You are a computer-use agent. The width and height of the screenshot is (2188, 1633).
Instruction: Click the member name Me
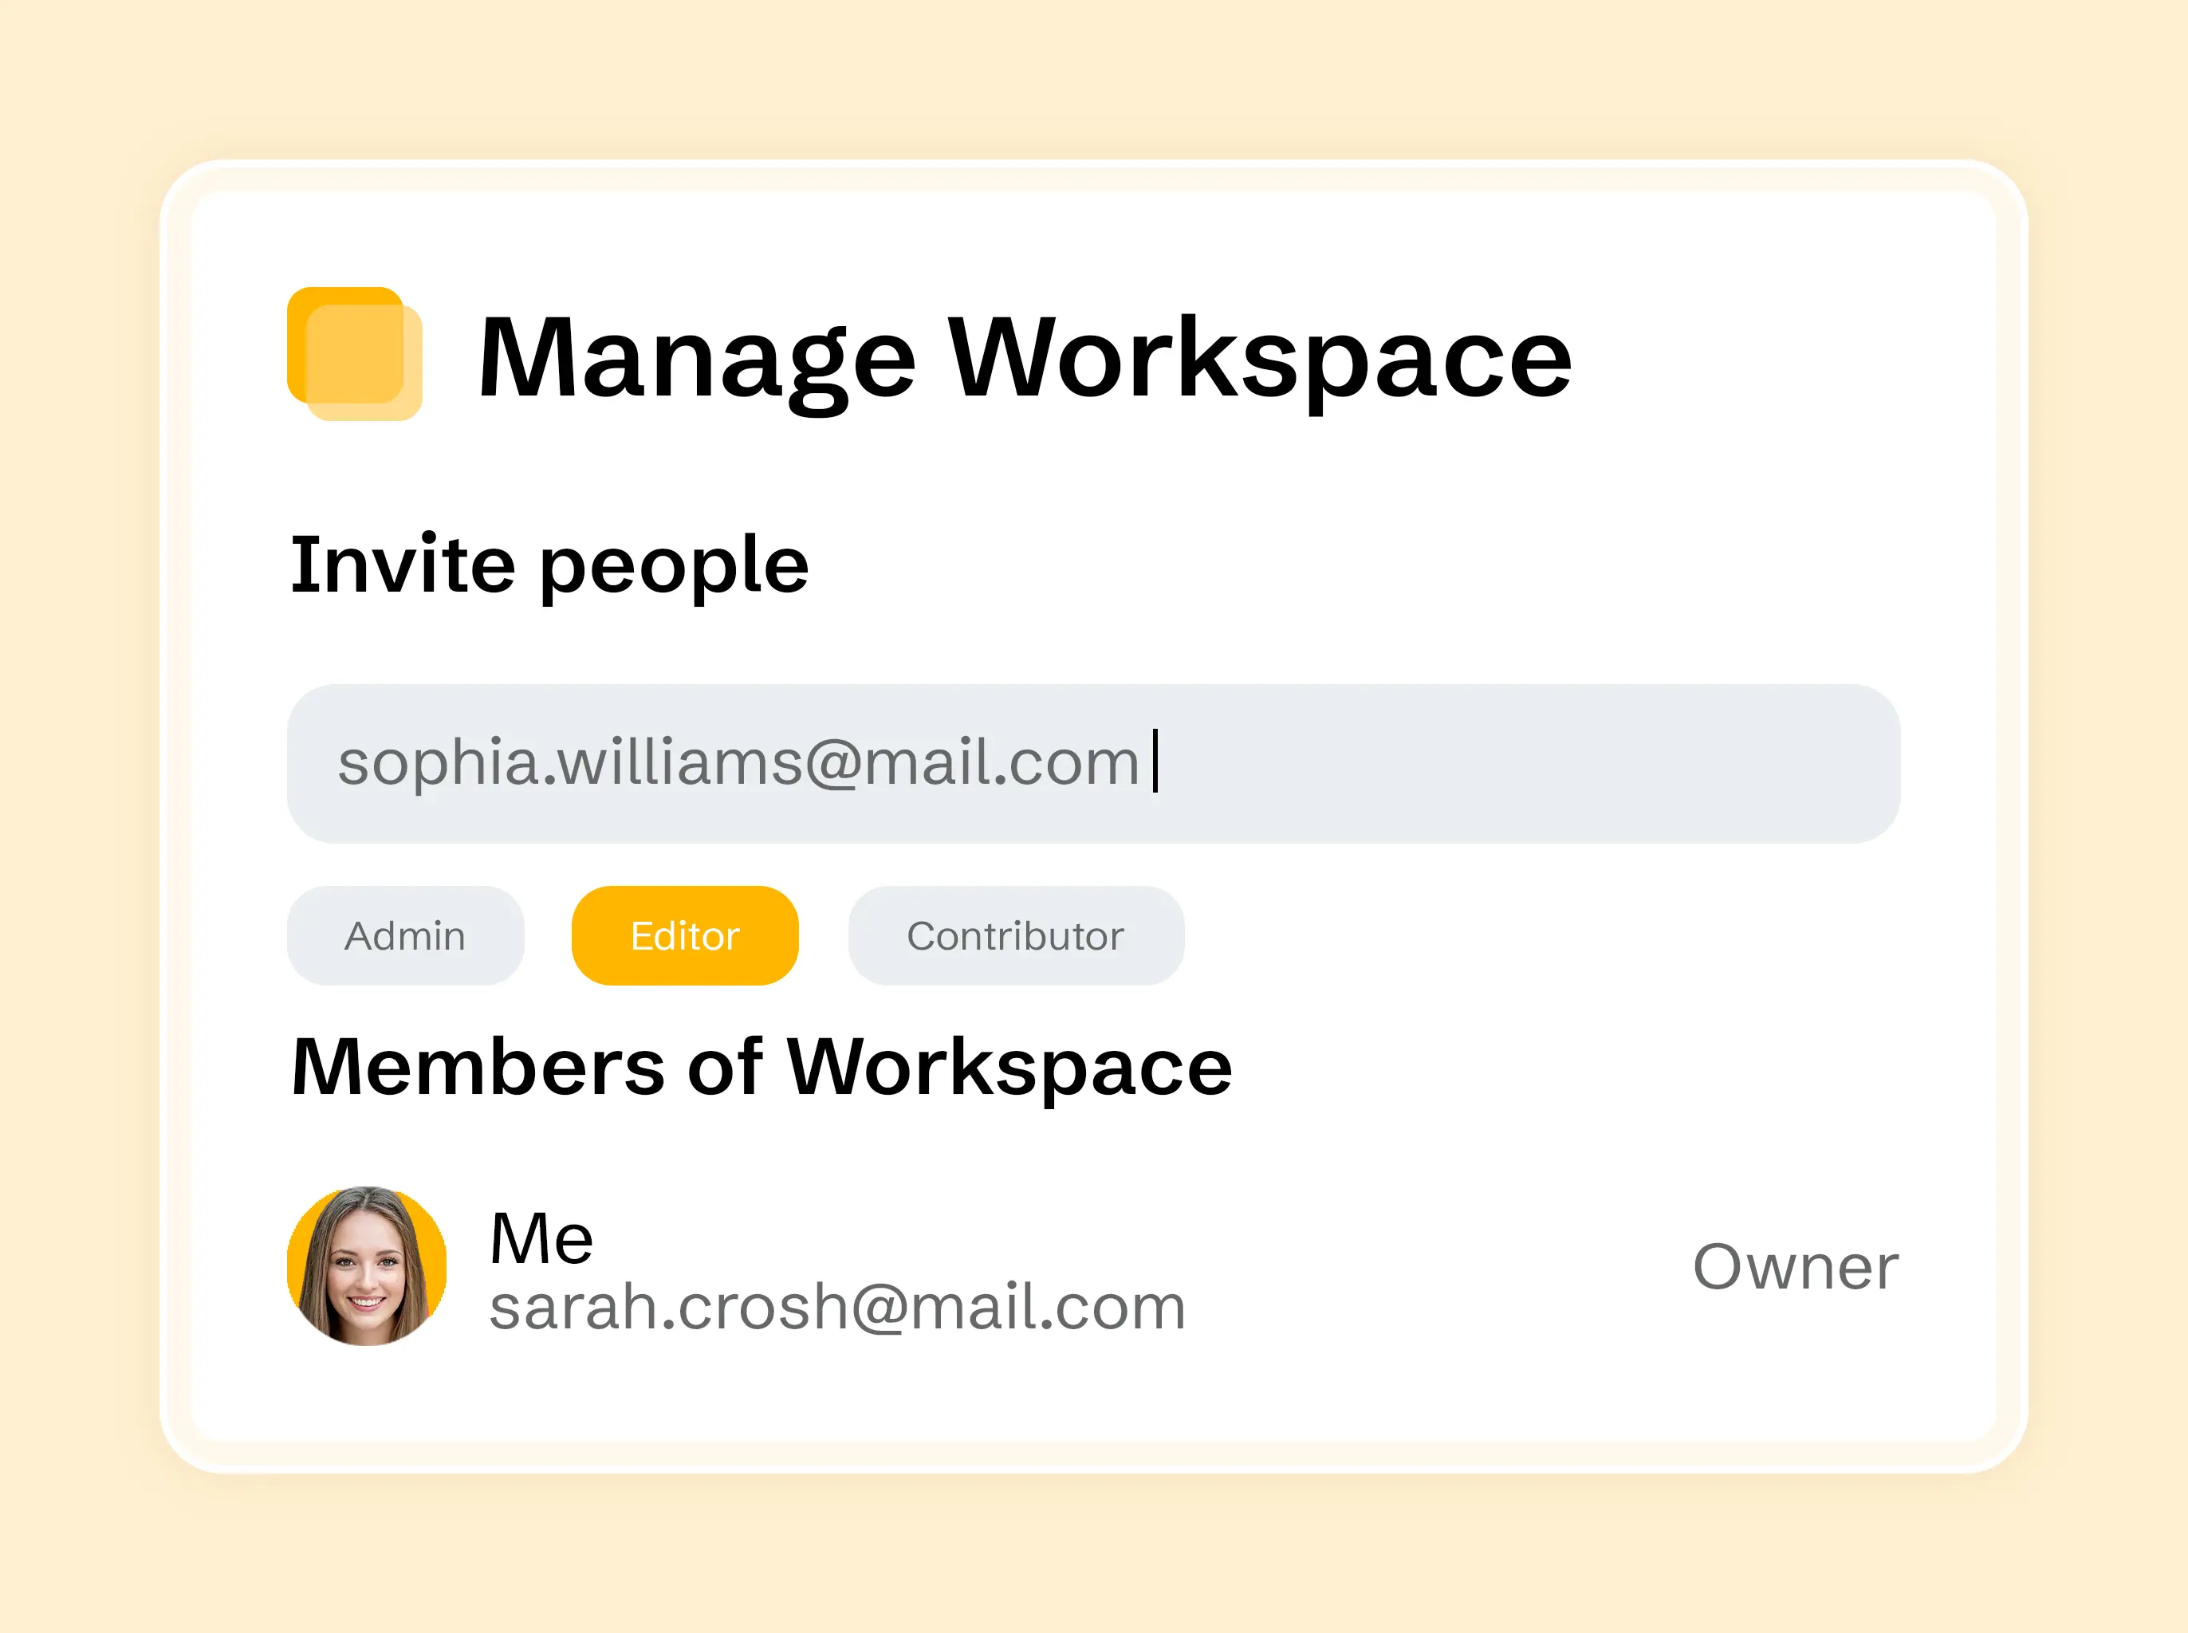click(541, 1238)
